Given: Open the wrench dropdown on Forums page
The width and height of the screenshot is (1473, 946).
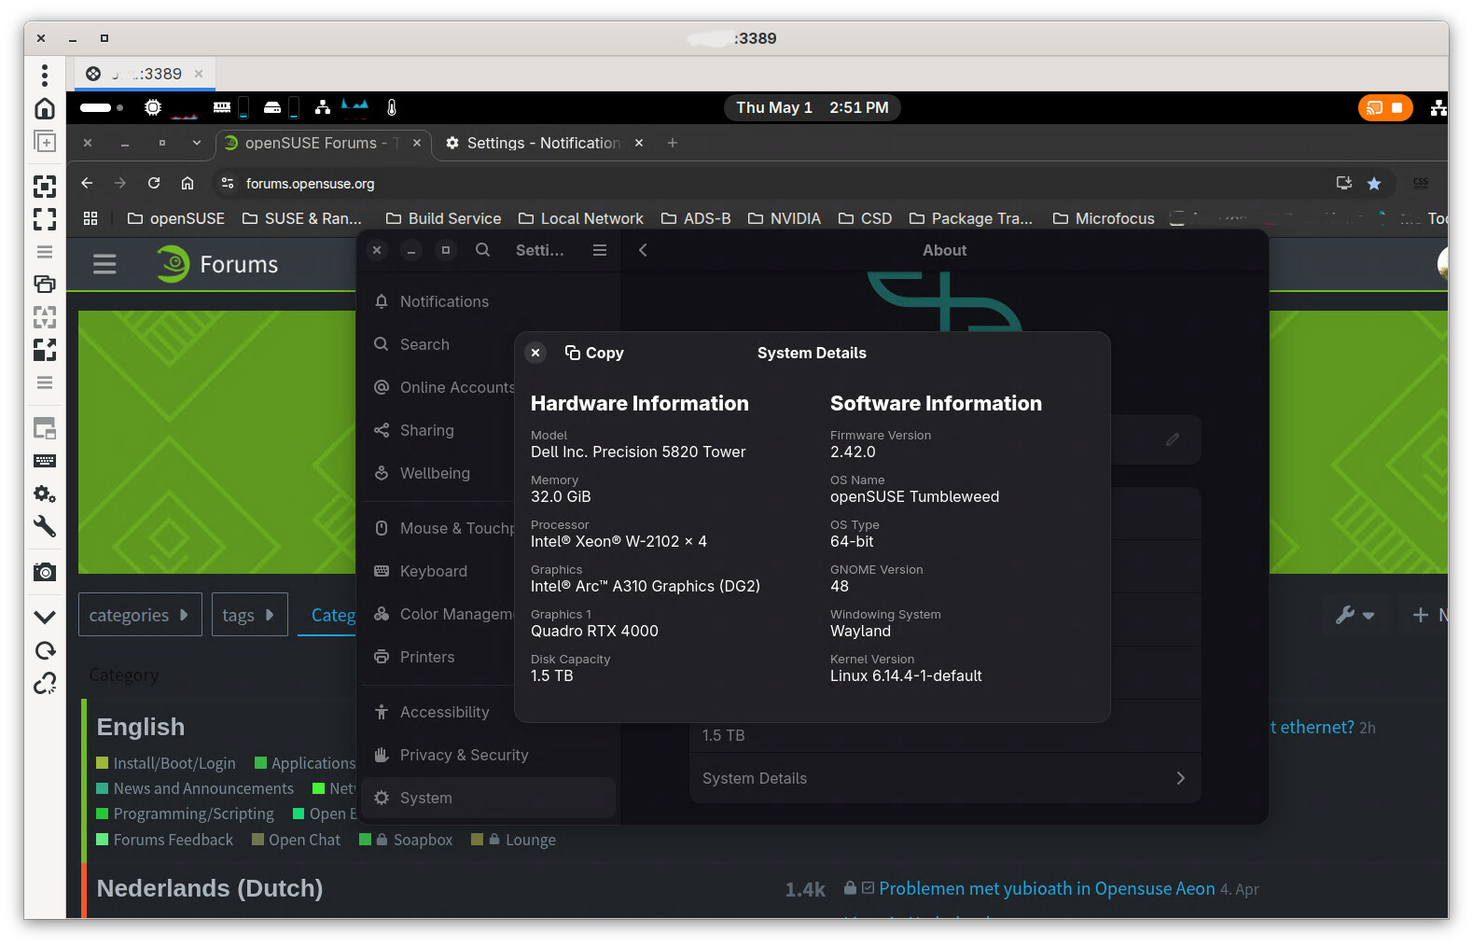Looking at the screenshot, I should click(1355, 615).
